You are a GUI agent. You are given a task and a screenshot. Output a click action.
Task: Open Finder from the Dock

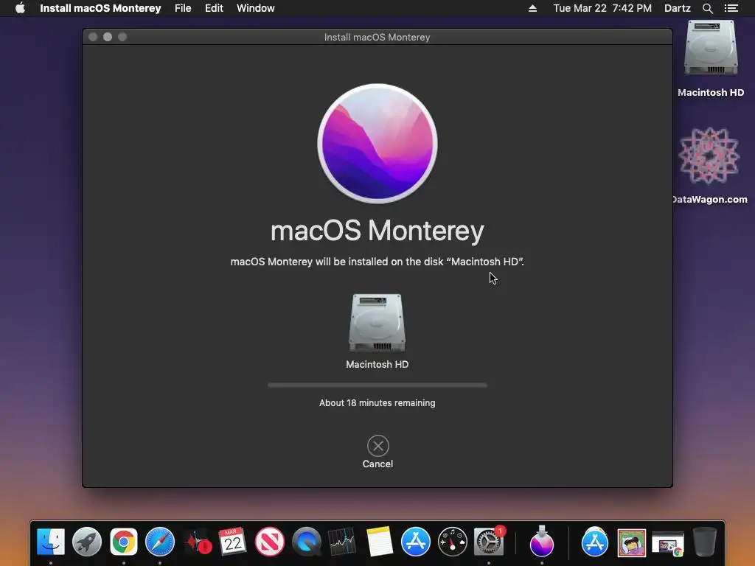(51, 542)
